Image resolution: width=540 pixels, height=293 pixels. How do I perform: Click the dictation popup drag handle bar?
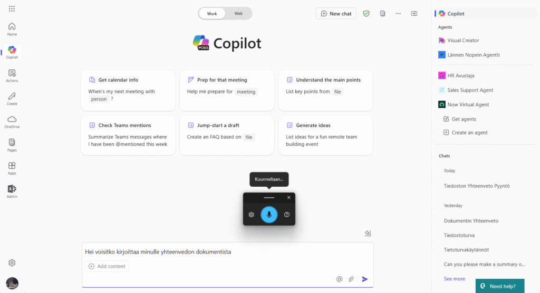click(x=269, y=198)
